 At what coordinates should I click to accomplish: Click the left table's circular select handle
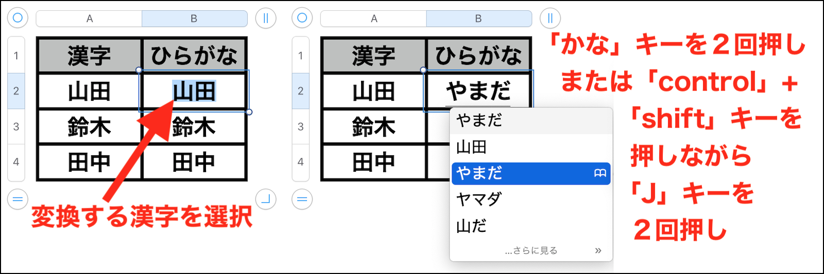tap(18, 18)
